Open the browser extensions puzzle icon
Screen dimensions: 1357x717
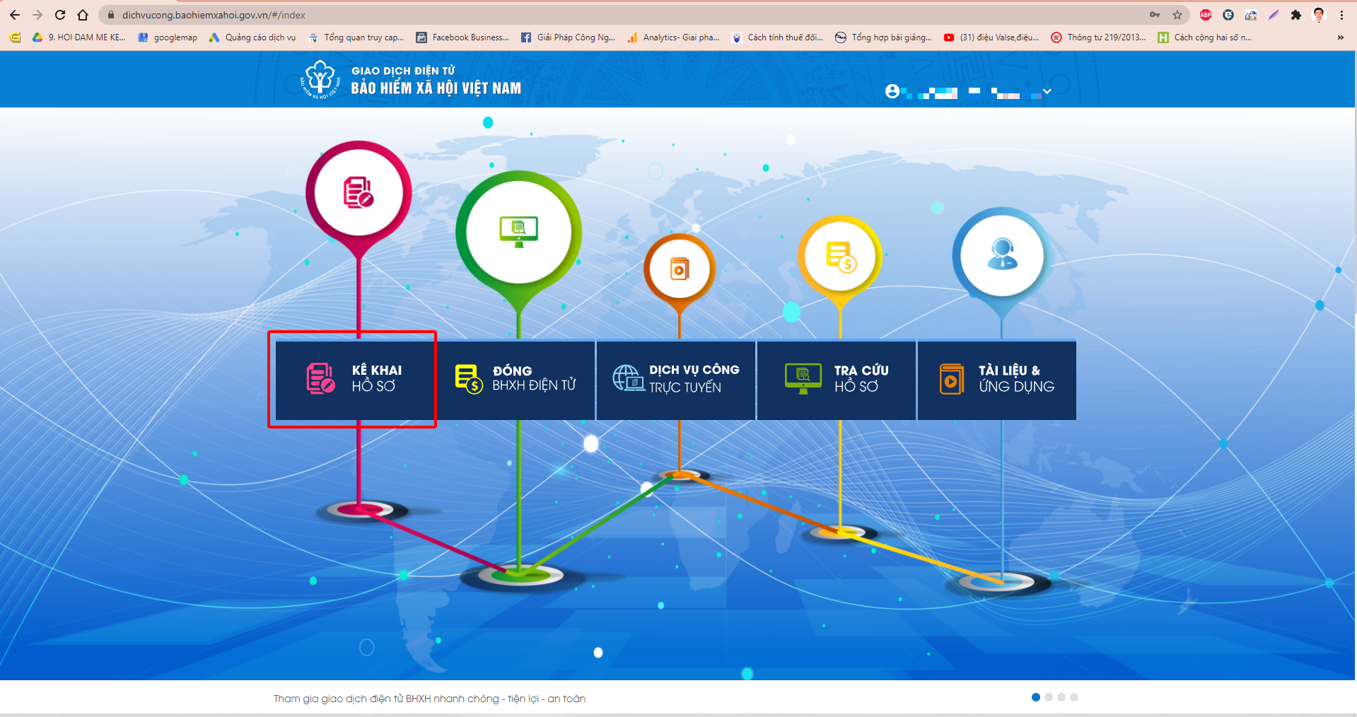(x=1296, y=15)
